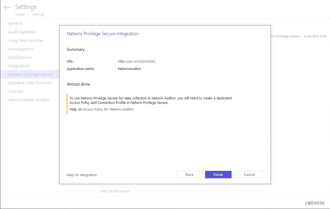Viewport: 330px width, 209px height.
Task: Click the netwrix logo at bottom right
Action: (x=315, y=203)
